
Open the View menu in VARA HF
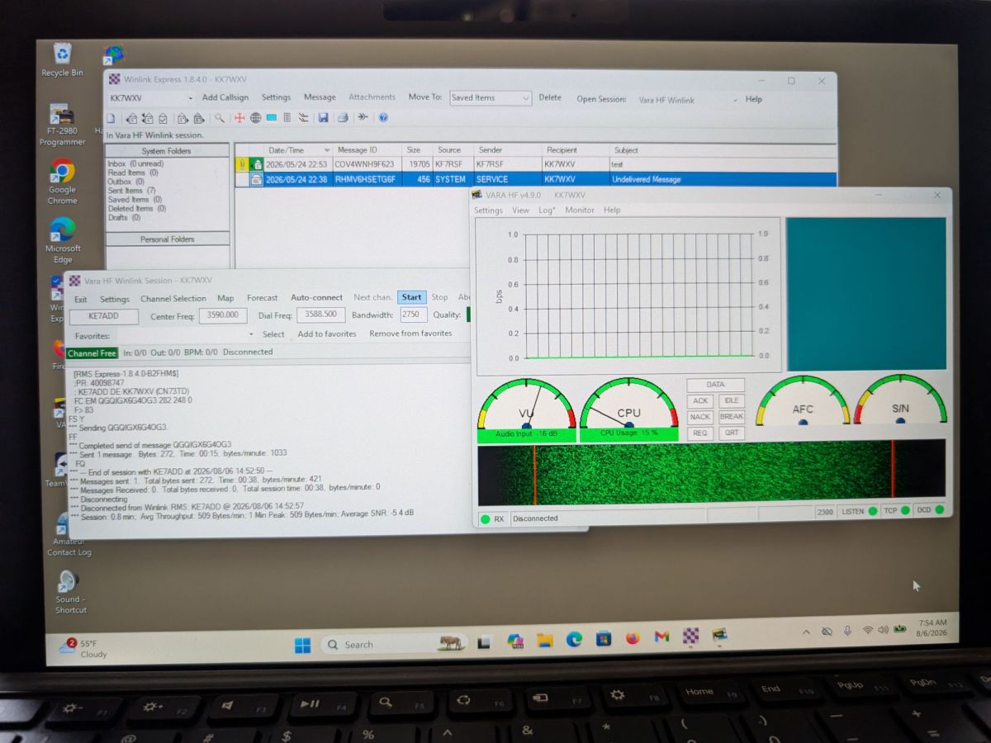click(x=520, y=211)
